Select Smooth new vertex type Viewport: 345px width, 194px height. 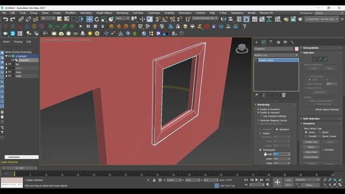coord(306,136)
